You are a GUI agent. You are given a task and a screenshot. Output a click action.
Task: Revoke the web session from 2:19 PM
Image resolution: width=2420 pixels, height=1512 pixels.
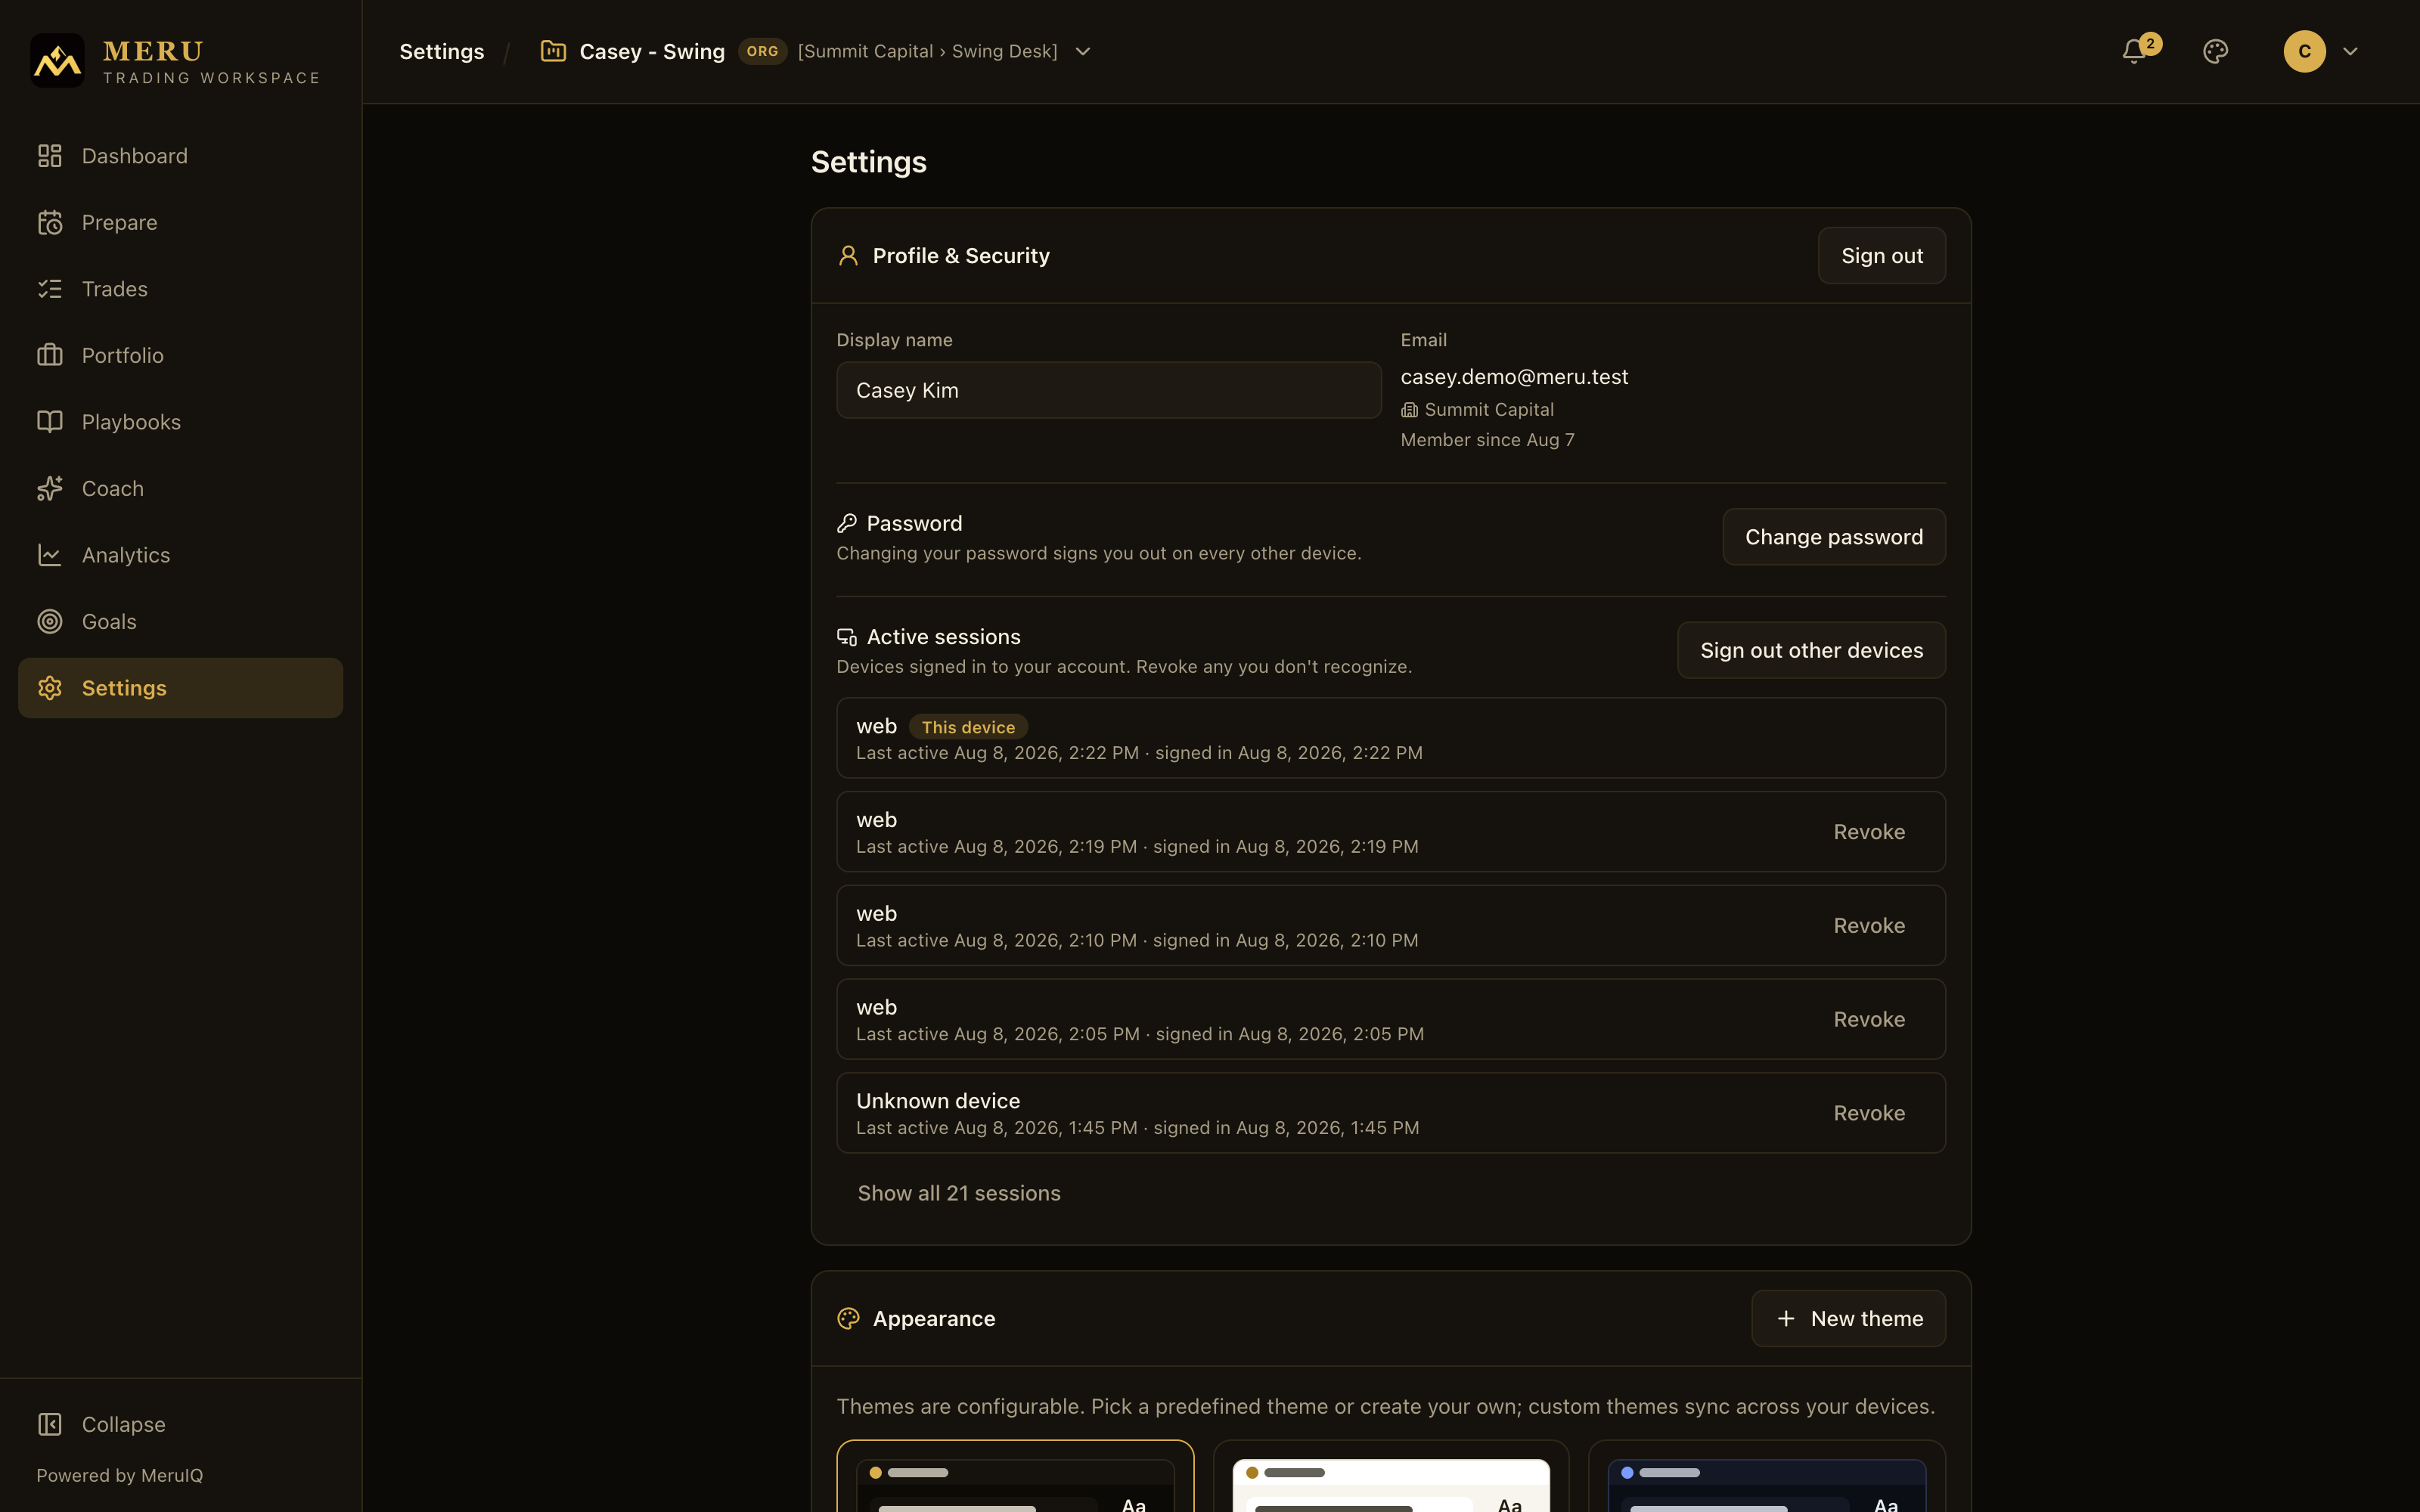tap(1869, 832)
